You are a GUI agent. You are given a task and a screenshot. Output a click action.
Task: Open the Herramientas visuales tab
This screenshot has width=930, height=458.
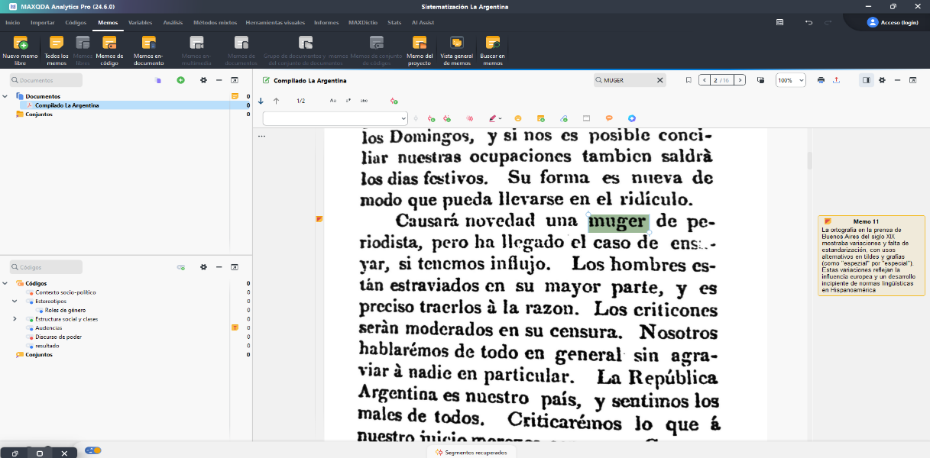275,23
